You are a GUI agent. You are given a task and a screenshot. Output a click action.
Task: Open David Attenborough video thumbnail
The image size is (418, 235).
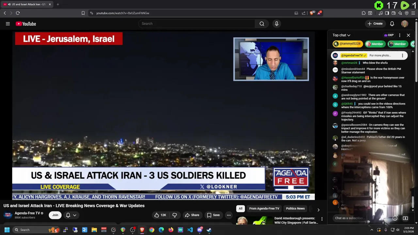pos(254,221)
